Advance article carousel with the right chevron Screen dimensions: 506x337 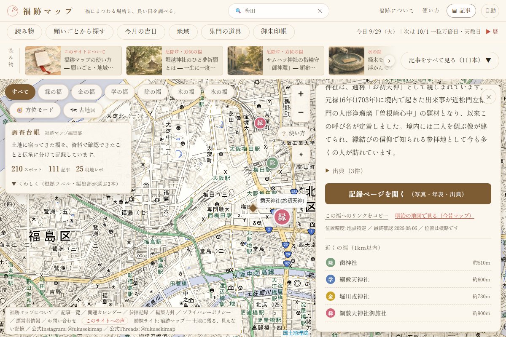click(x=389, y=61)
